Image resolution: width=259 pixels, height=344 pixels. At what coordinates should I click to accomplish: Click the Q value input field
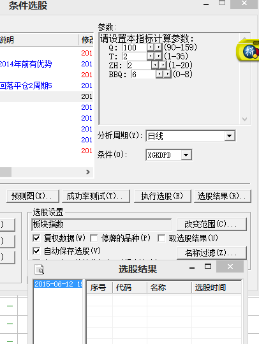click(135, 47)
